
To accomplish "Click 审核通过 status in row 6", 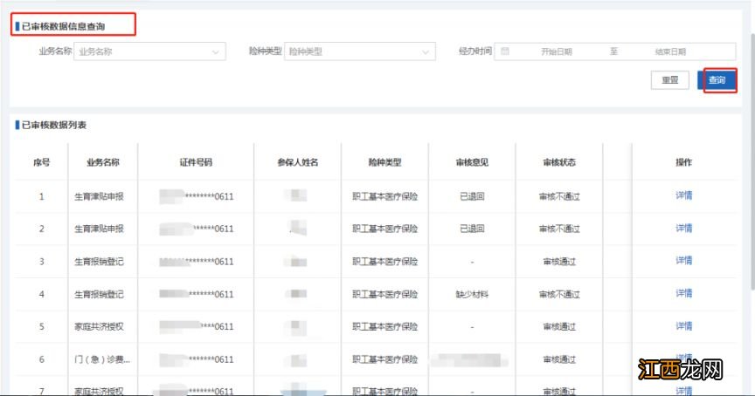I will (x=559, y=359).
